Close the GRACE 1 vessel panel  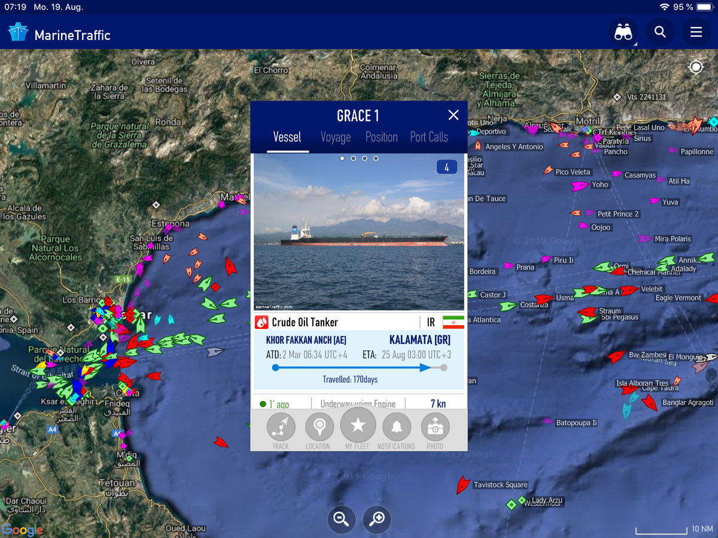pyautogui.click(x=454, y=115)
